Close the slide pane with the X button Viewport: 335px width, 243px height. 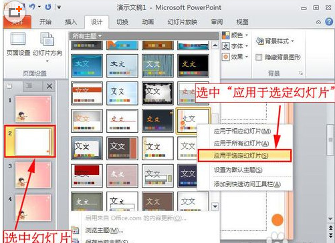tap(49, 86)
